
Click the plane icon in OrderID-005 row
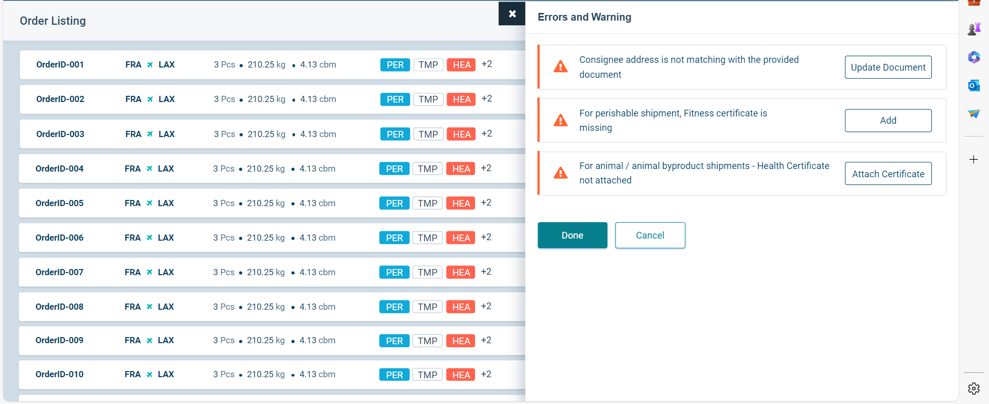click(149, 203)
